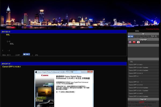Open sidebar Canon DPP 3.14.15.0 link
The width and height of the screenshot is (161, 107).
136,85
